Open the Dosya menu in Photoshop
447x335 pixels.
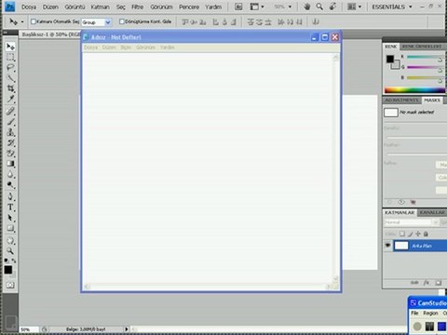[29, 7]
